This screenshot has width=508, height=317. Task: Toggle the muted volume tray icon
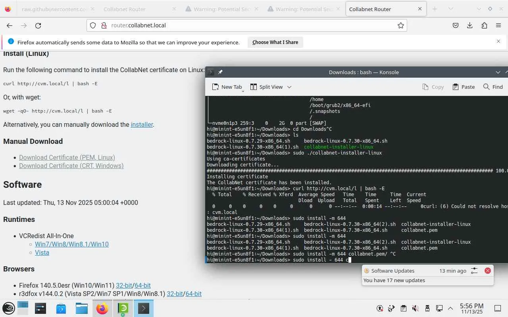[416, 308]
